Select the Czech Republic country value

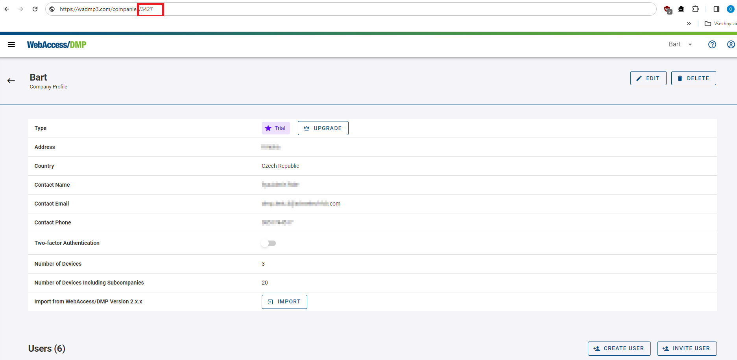pyautogui.click(x=280, y=166)
